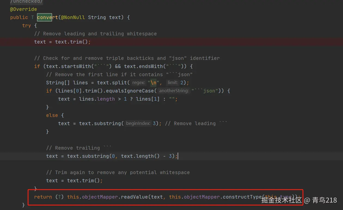Click the lines.length expression
Screen dimensions: 343x210
click(x=97, y=99)
